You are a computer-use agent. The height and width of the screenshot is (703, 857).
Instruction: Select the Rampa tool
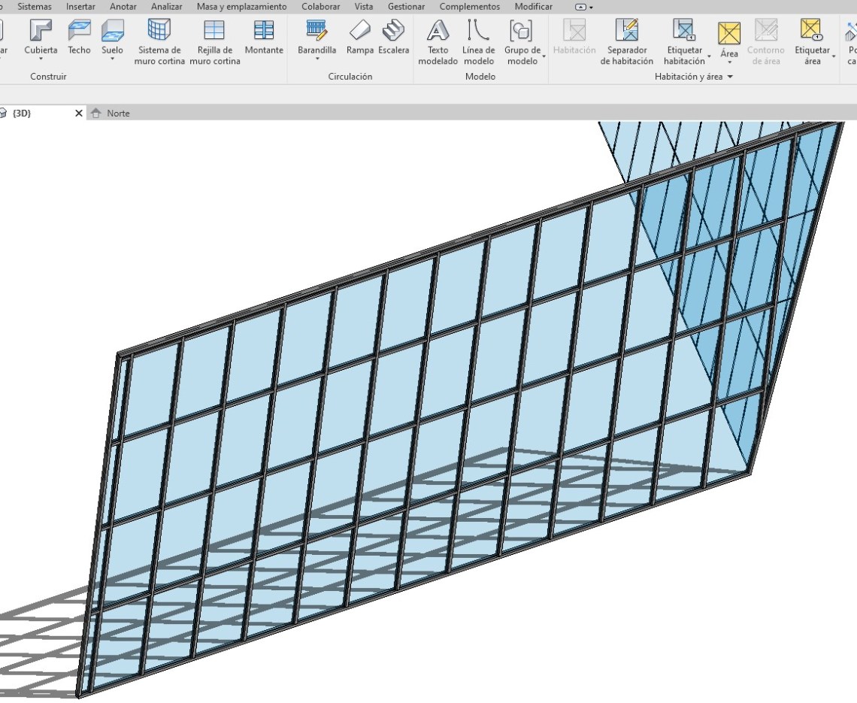pos(360,37)
